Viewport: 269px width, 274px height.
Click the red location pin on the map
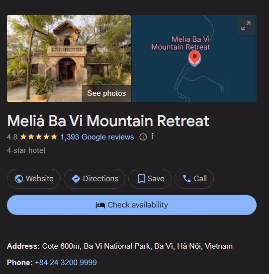(x=194, y=58)
